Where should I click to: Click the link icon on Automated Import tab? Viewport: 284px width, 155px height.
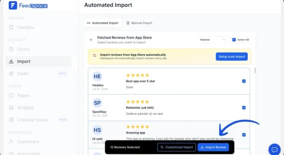89,23
